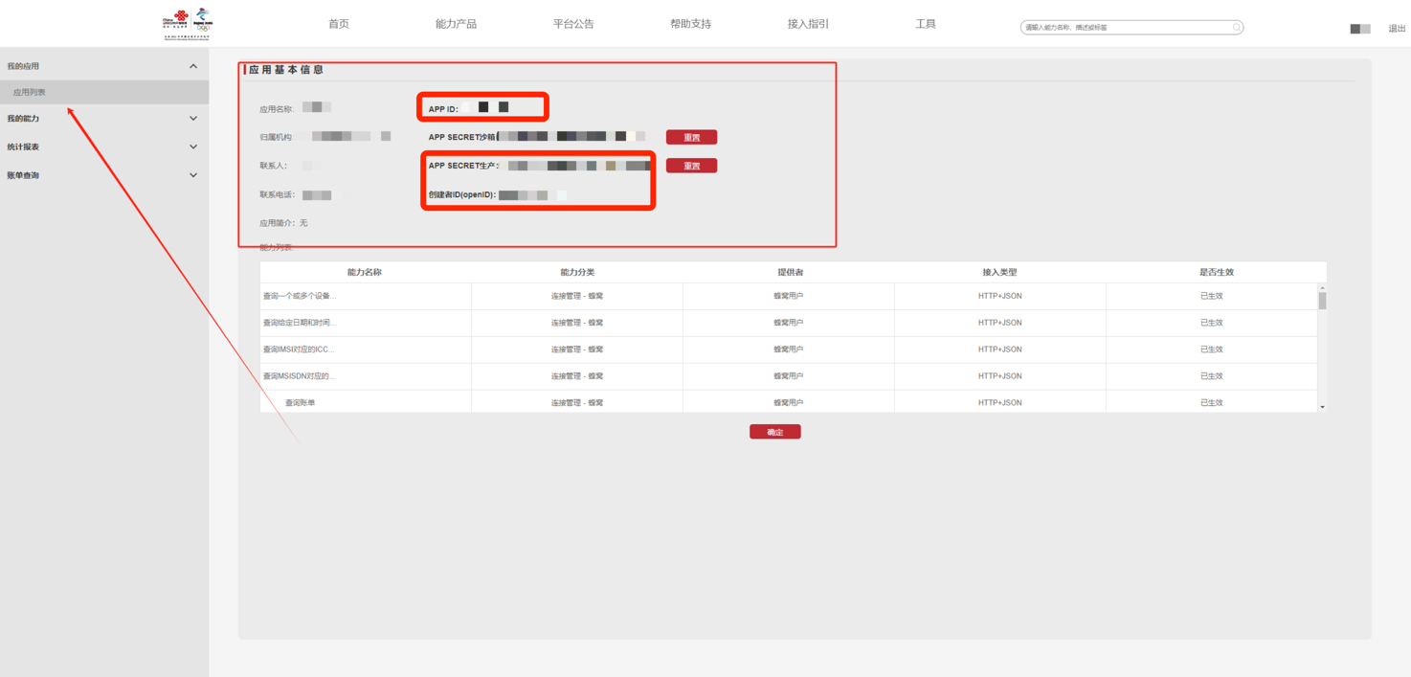Click the table scrollbar down arrow
Screen dimensions: 1411x677
1322,408
